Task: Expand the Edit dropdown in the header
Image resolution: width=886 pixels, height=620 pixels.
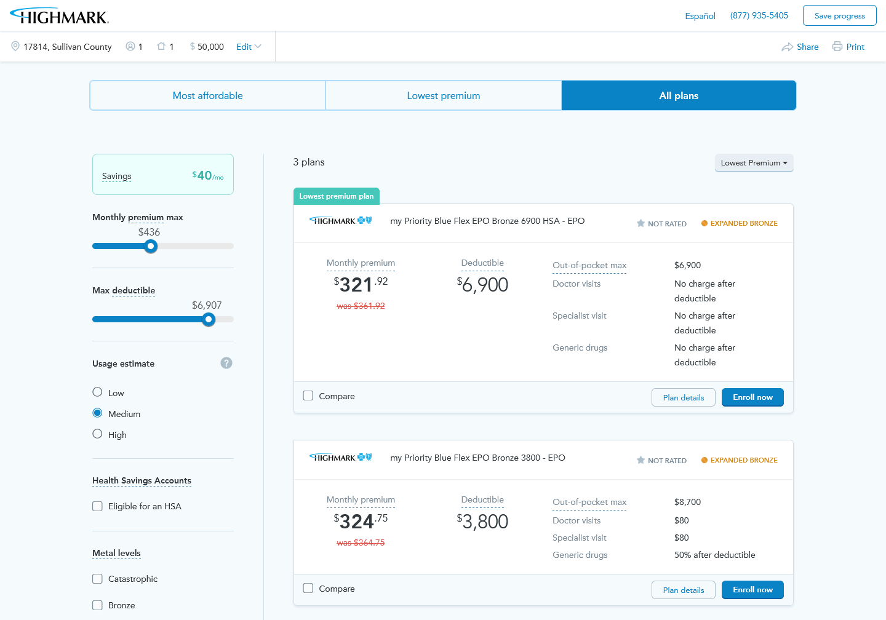Action: tap(249, 47)
